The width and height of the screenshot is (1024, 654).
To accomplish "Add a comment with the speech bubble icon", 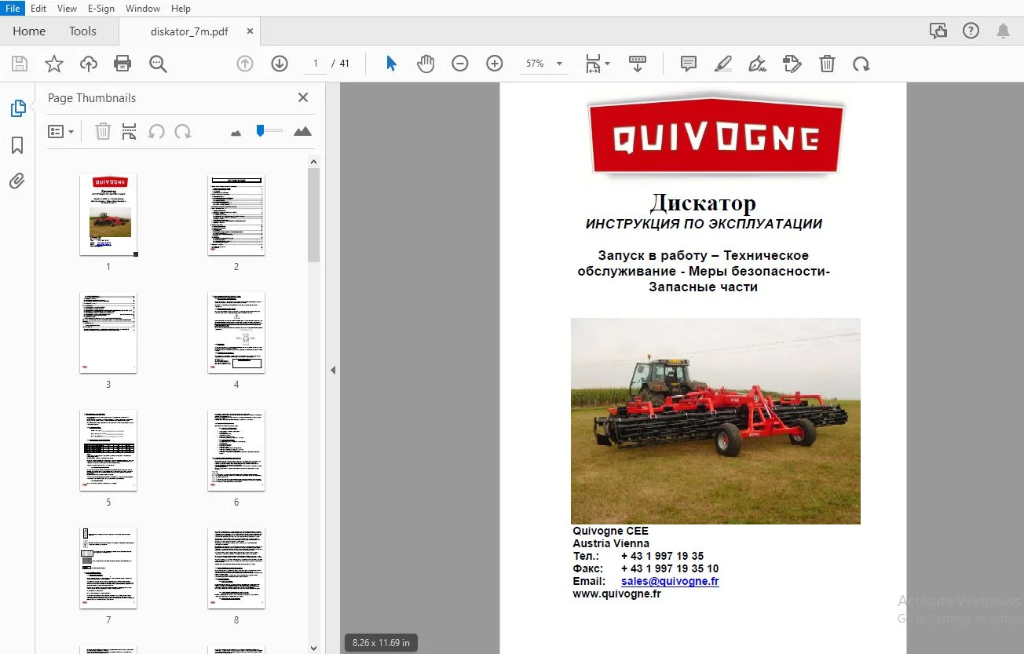I will [689, 64].
